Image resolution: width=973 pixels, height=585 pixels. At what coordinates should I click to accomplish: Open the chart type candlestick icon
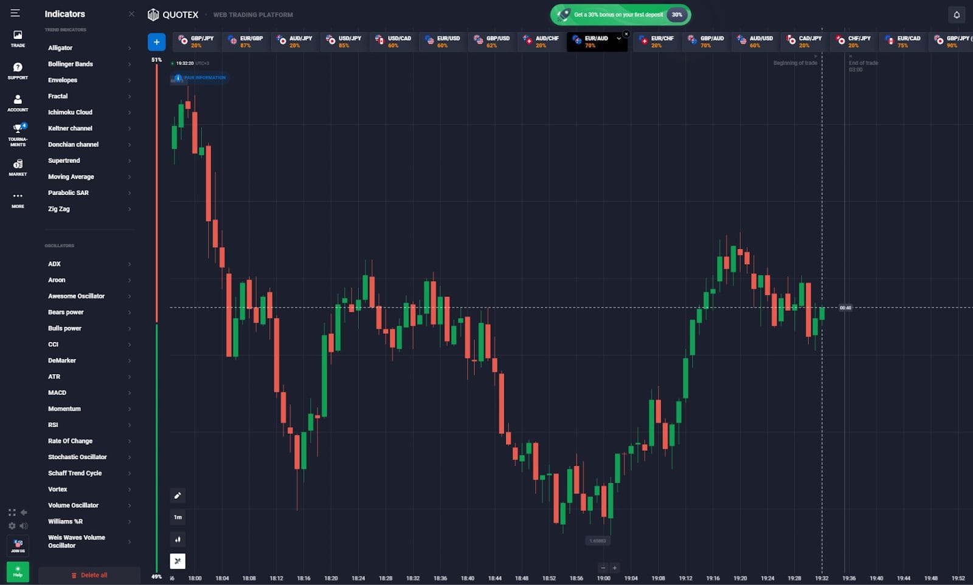pyautogui.click(x=178, y=539)
